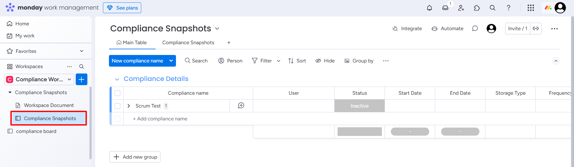This screenshot has width=574, height=167.
Task: Click the board owner avatar beside Invite
Action: point(491,28)
